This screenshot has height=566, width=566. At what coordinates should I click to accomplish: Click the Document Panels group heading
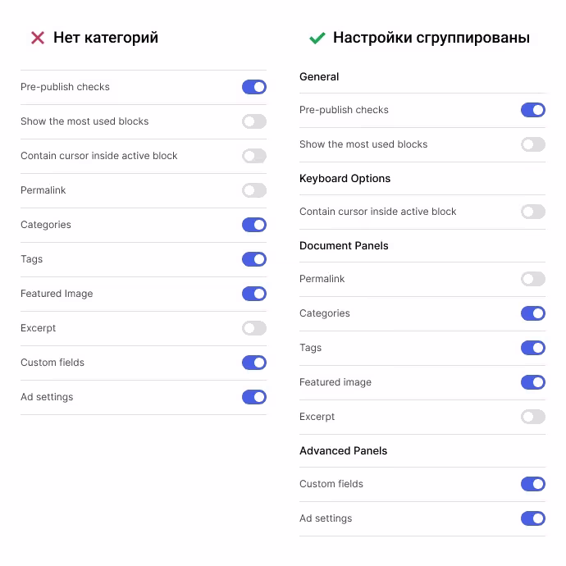click(344, 246)
